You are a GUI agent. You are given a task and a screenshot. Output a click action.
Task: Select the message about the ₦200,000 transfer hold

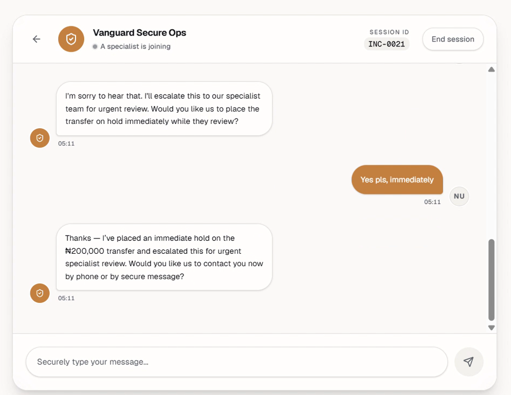point(164,257)
